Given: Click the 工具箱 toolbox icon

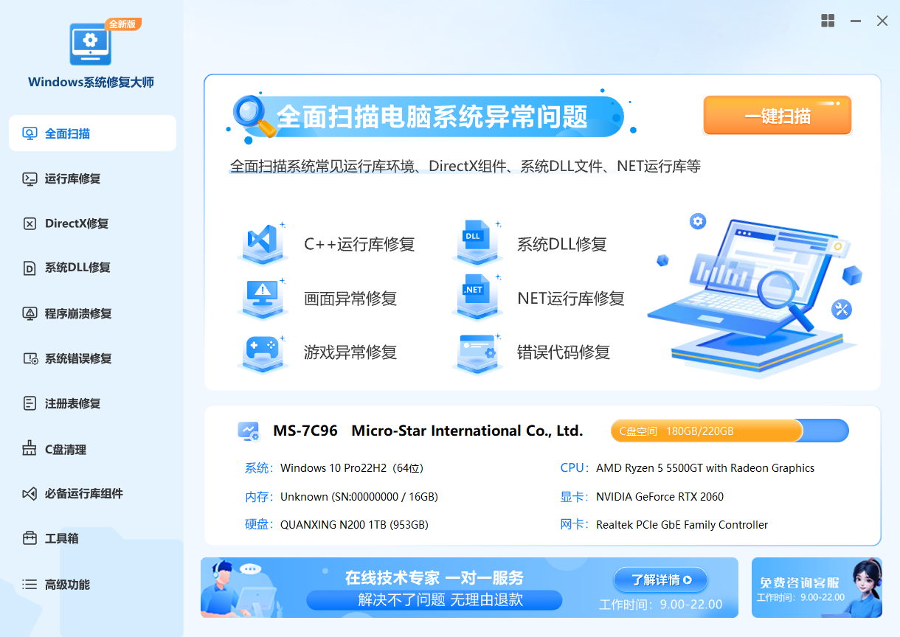Looking at the screenshot, I should pos(30,538).
